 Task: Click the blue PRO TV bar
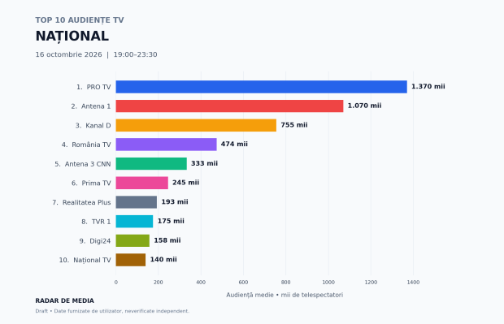point(261,87)
